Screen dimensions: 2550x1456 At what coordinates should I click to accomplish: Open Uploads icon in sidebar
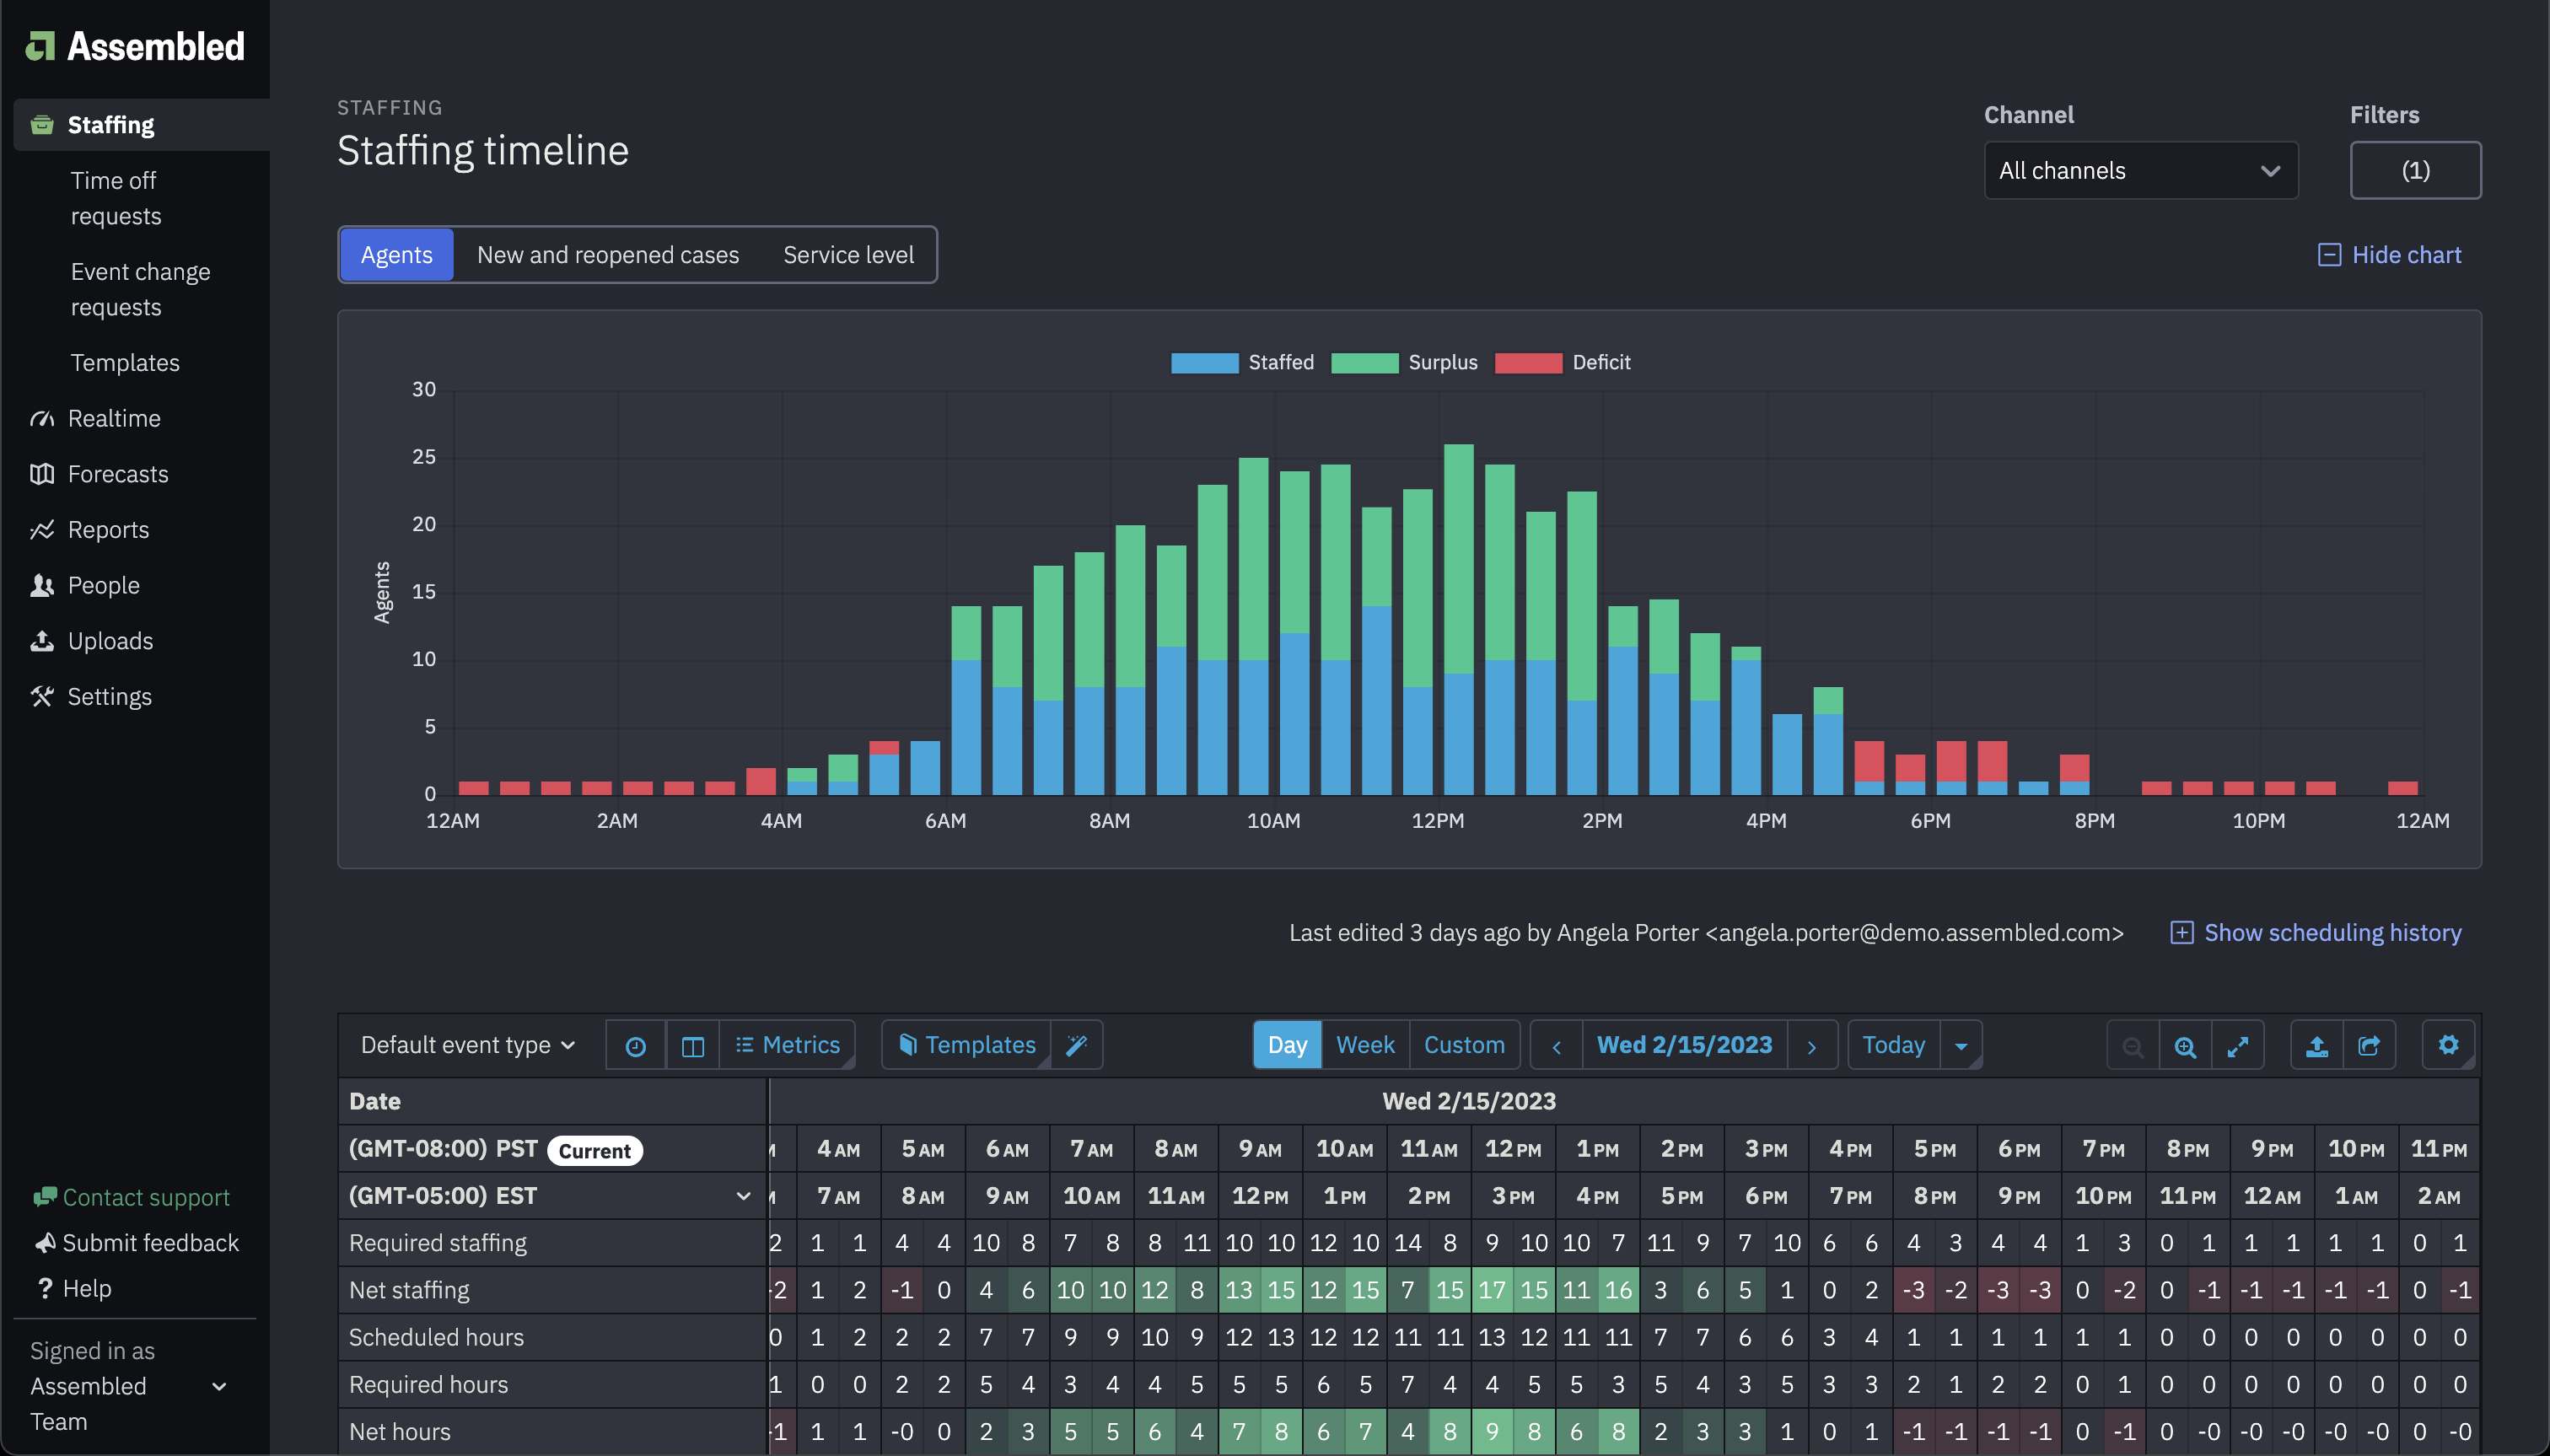(42, 641)
